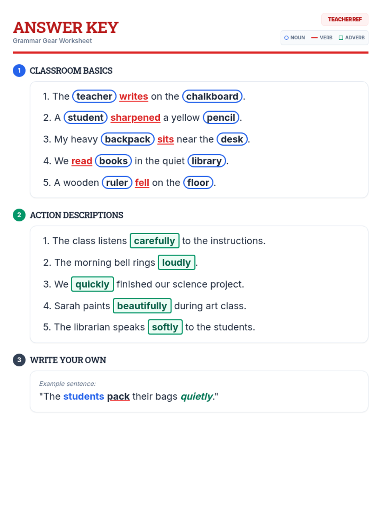Click the Classroom Basics section heading

(x=71, y=70)
